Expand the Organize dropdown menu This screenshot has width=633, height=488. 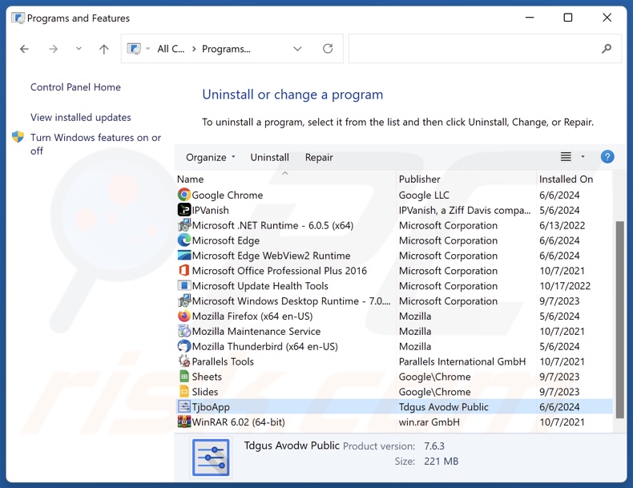pos(211,158)
